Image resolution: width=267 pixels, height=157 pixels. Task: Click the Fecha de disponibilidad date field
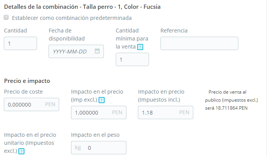tap(72, 51)
